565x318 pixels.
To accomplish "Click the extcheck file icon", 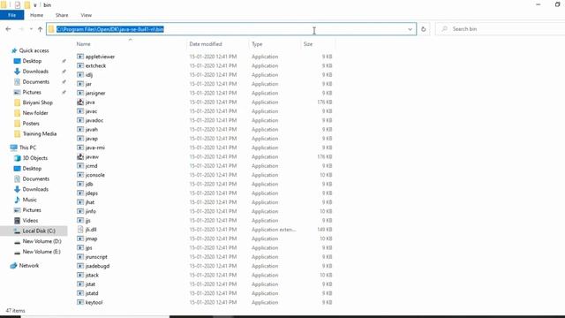I will (80, 65).
